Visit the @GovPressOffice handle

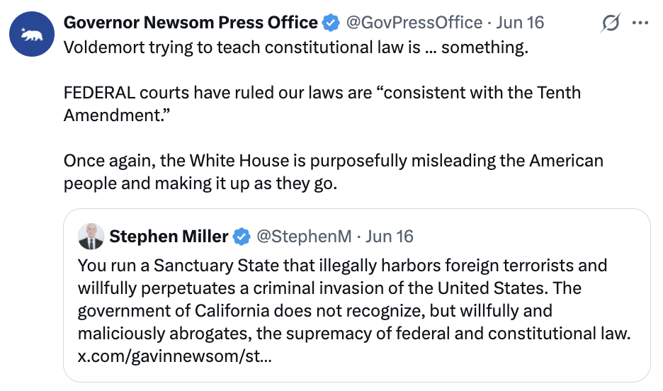coord(414,23)
